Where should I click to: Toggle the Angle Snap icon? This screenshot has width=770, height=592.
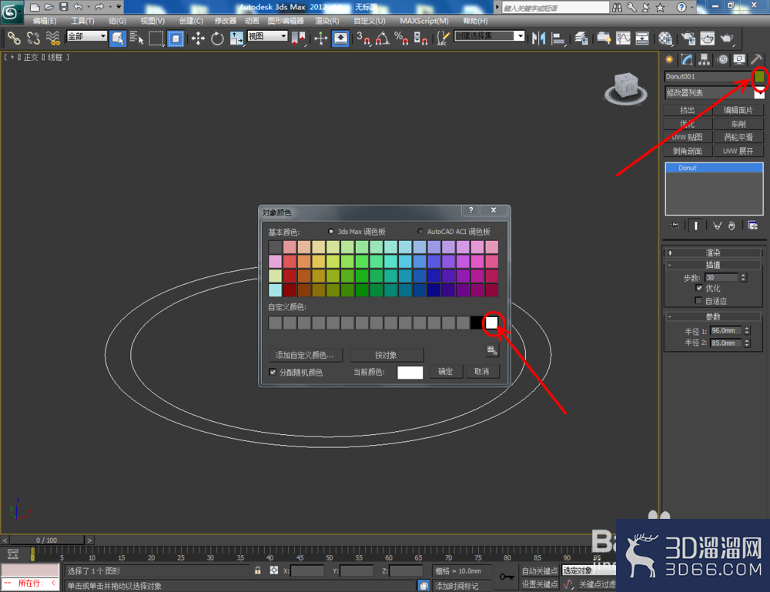pos(383,38)
